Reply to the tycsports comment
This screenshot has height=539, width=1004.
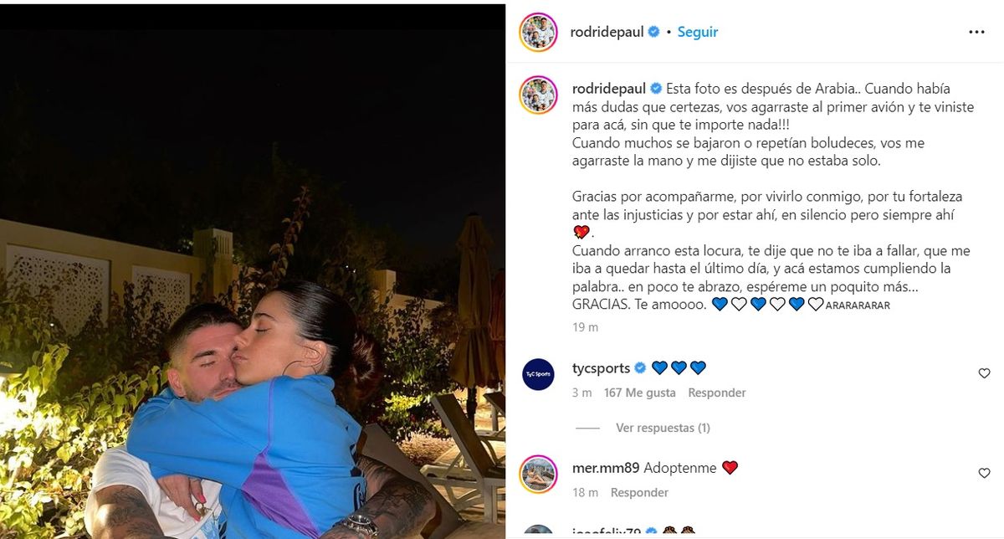[x=717, y=393]
